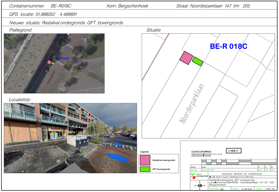Click the small green marker on Plattegrond aerial
The width and height of the screenshot is (279, 192).
point(53,63)
